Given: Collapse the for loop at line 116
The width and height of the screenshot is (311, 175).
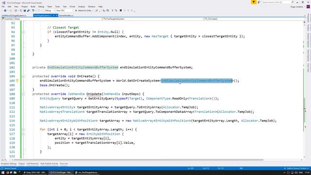Looking at the screenshot, I should (23, 130).
